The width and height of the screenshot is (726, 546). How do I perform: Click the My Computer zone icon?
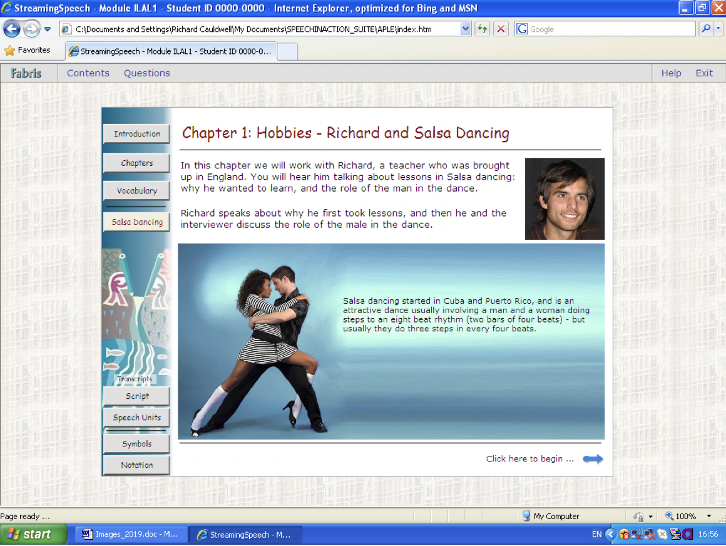coord(526,516)
